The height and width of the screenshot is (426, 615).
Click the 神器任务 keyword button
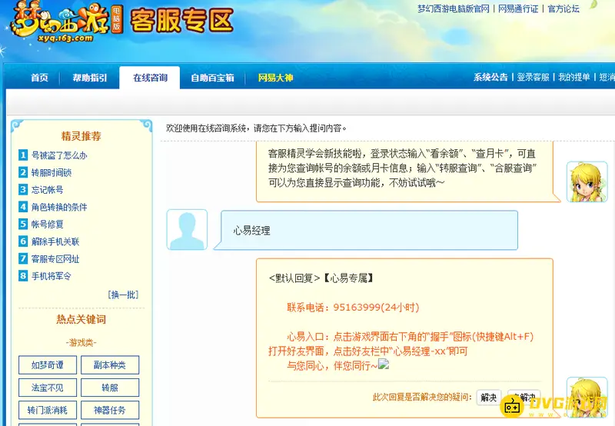pyautogui.click(x=110, y=411)
